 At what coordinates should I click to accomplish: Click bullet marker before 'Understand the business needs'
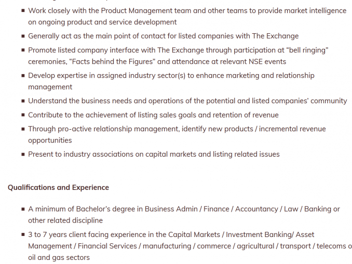23,101
